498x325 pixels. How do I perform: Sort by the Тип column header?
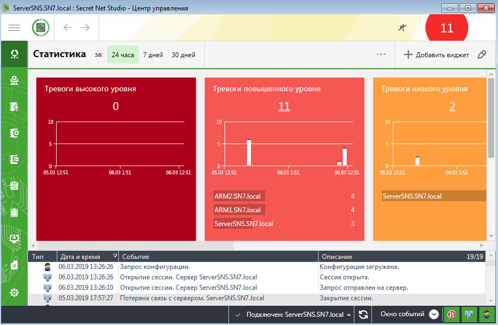tap(42, 256)
